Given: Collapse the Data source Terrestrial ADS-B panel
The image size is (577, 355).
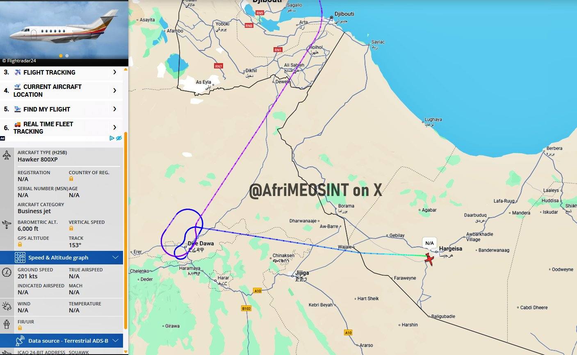Looking at the screenshot, I should 115,341.
